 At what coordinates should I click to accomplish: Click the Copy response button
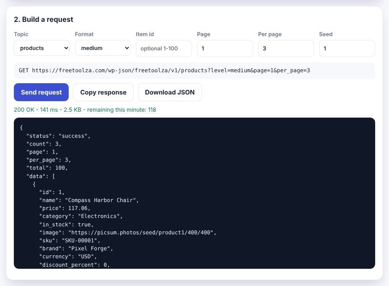point(103,92)
